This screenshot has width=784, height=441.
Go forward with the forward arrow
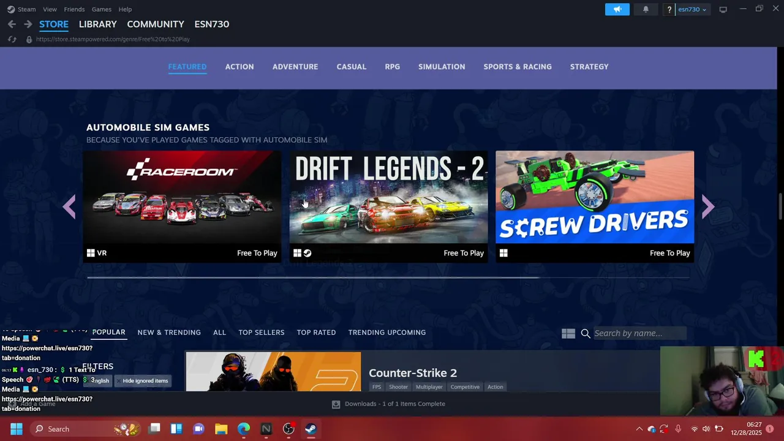28,24
